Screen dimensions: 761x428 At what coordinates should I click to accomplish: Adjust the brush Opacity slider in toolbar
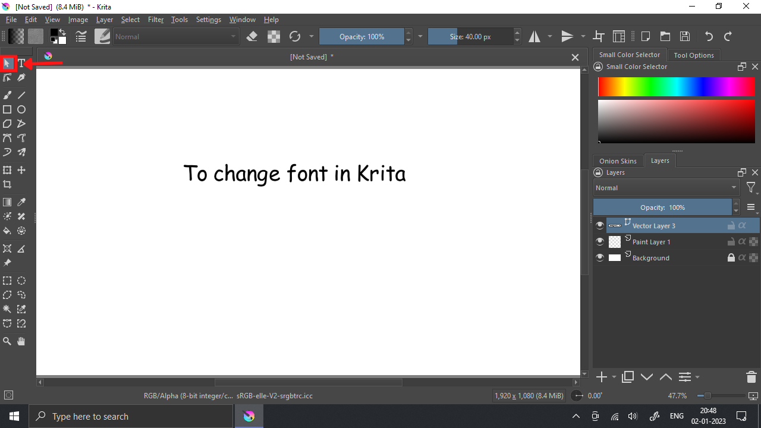[x=361, y=36]
